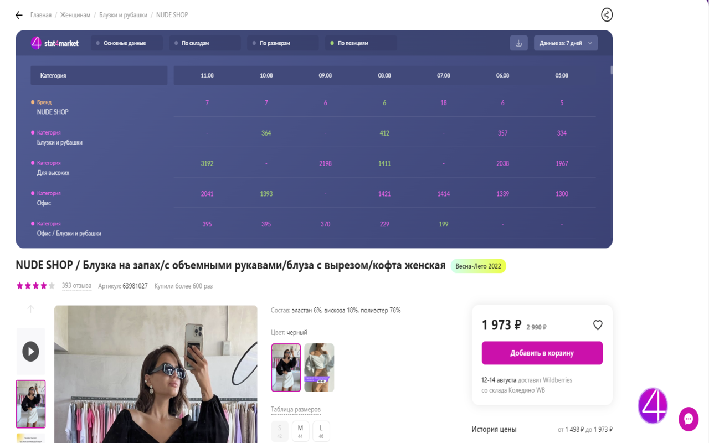Download data with the download icon
Viewport: 709px width, 443px height.
pyautogui.click(x=518, y=43)
